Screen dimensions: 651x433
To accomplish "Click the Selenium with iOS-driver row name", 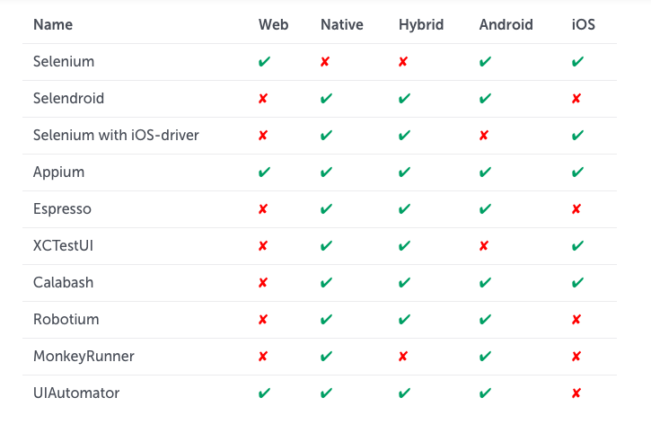I will pos(116,136).
